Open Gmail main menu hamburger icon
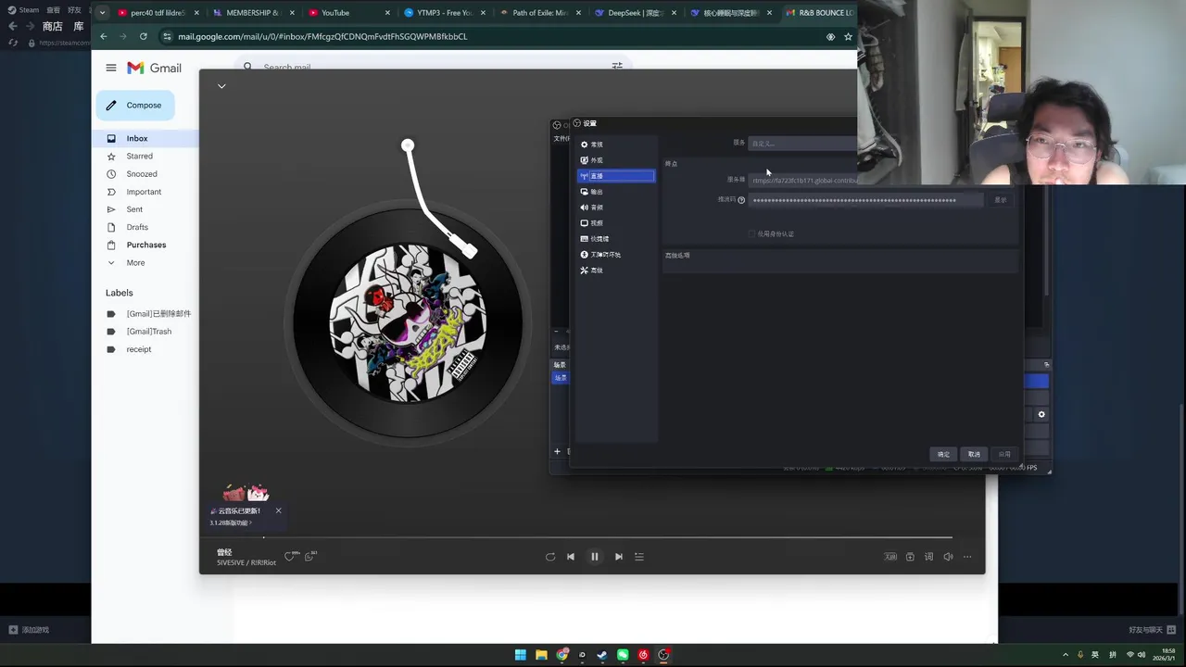This screenshot has width=1186, height=667. coord(111,68)
